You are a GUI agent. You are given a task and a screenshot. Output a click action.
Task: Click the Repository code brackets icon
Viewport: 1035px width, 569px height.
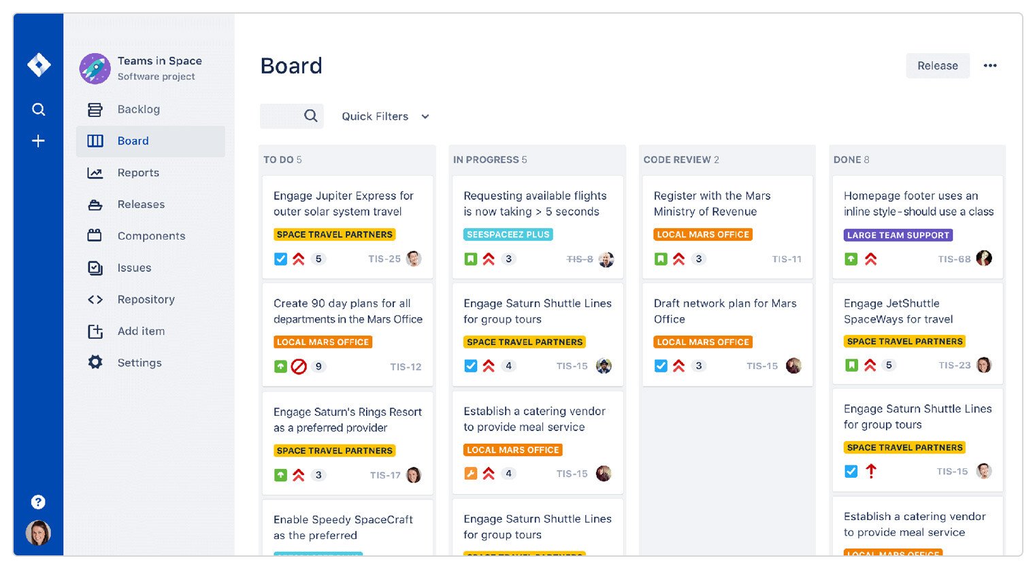click(95, 299)
